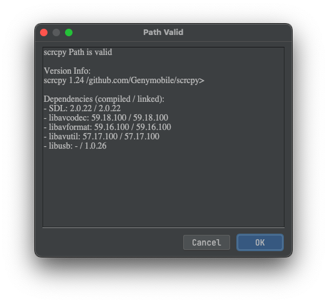Viewport: 327px width, 303px height.
Task: Dismiss the dialog with the Cancel button
Action: (206, 242)
